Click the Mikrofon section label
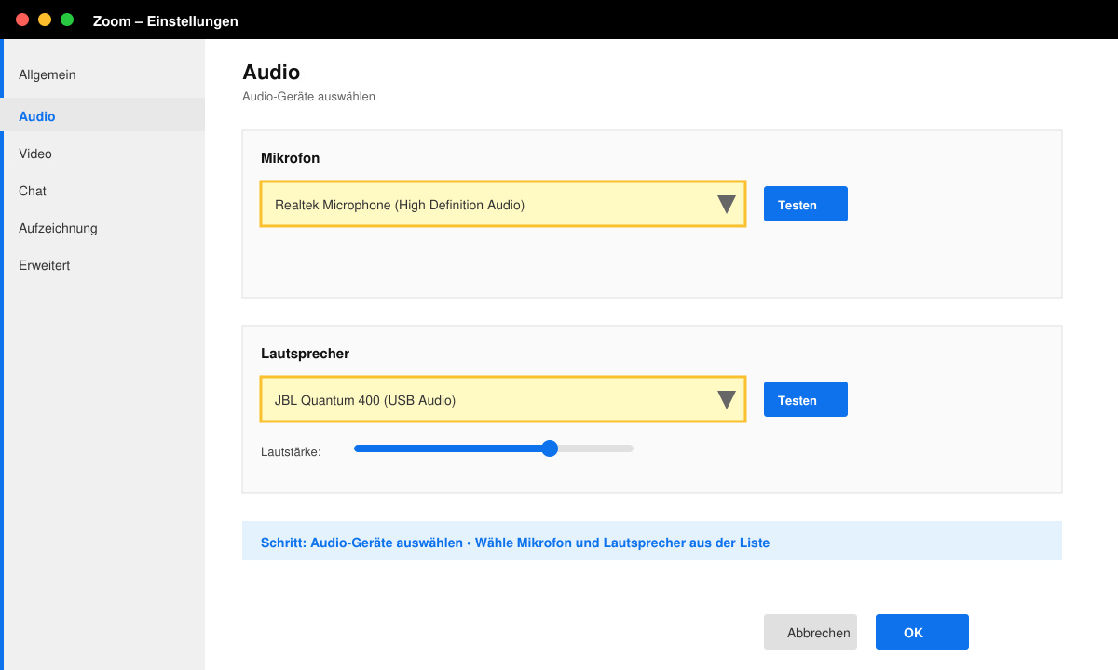Image resolution: width=1118 pixels, height=670 pixels. point(290,158)
